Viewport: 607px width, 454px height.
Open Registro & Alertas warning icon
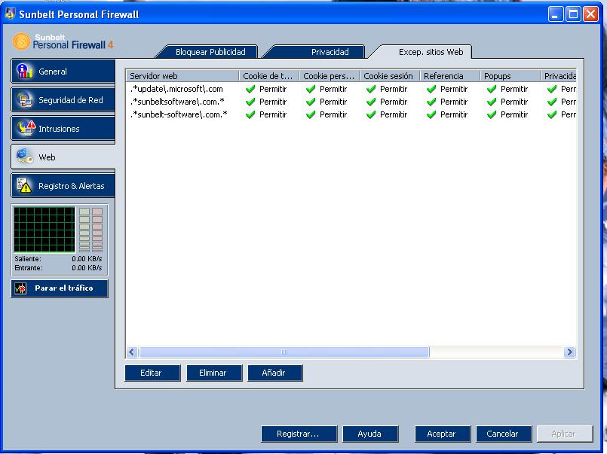tap(24, 185)
